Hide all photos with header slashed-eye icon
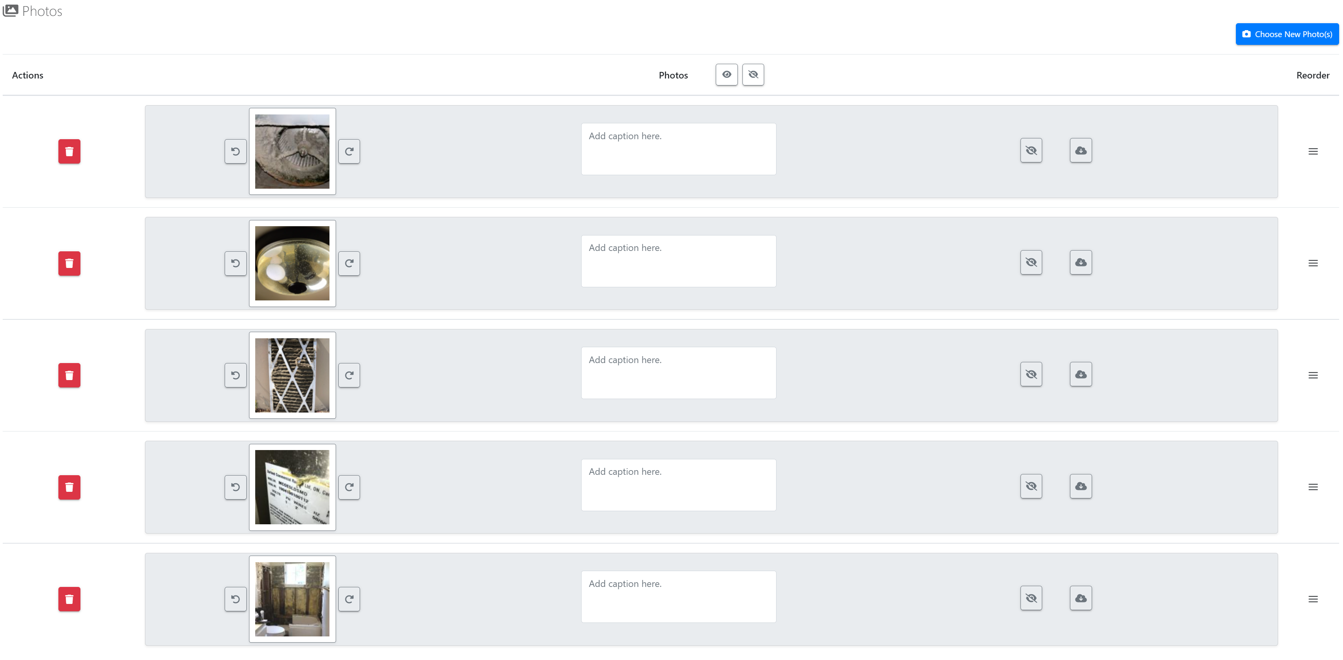The height and width of the screenshot is (660, 1343). point(753,75)
